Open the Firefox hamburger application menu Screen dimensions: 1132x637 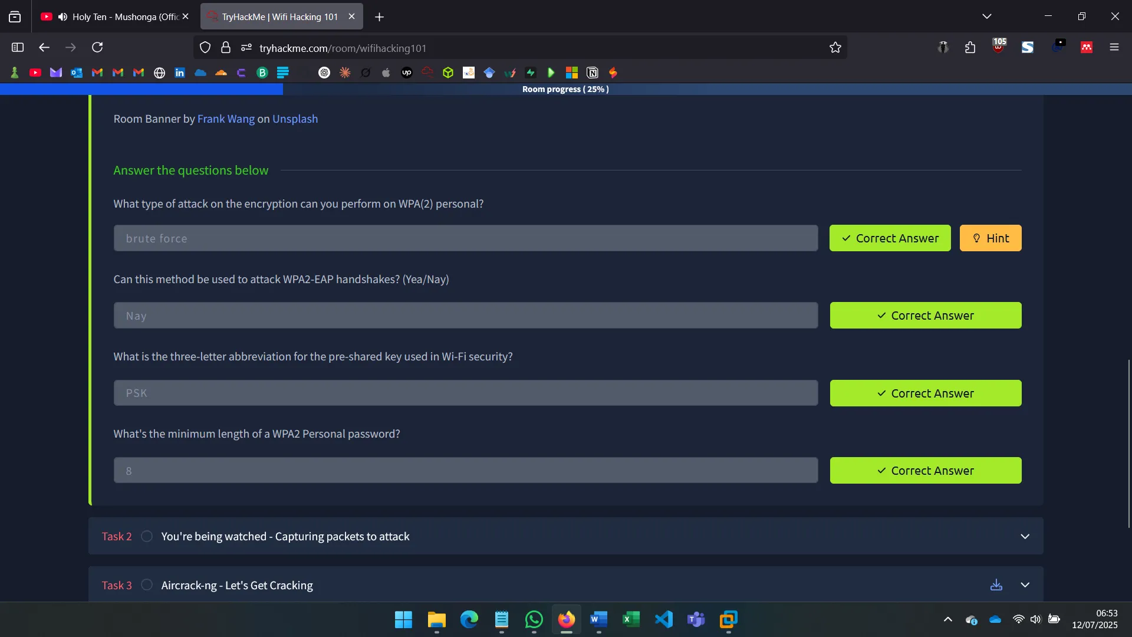coord(1114,47)
